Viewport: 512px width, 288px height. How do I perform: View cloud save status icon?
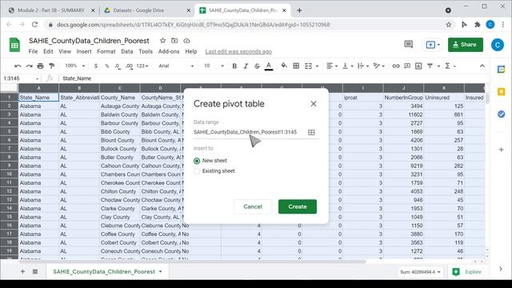click(186, 41)
